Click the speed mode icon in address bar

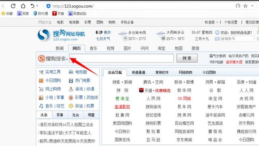coord(238,6)
